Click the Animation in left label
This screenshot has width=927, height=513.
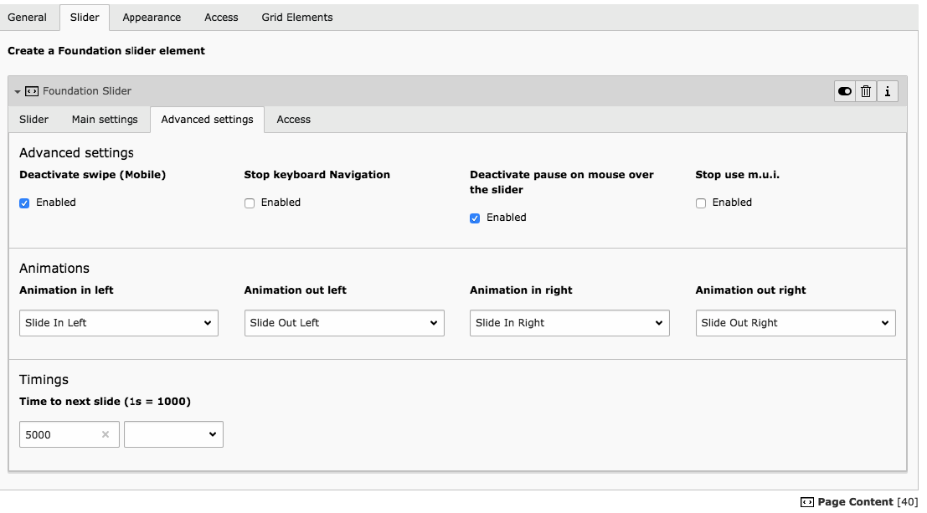coord(66,290)
